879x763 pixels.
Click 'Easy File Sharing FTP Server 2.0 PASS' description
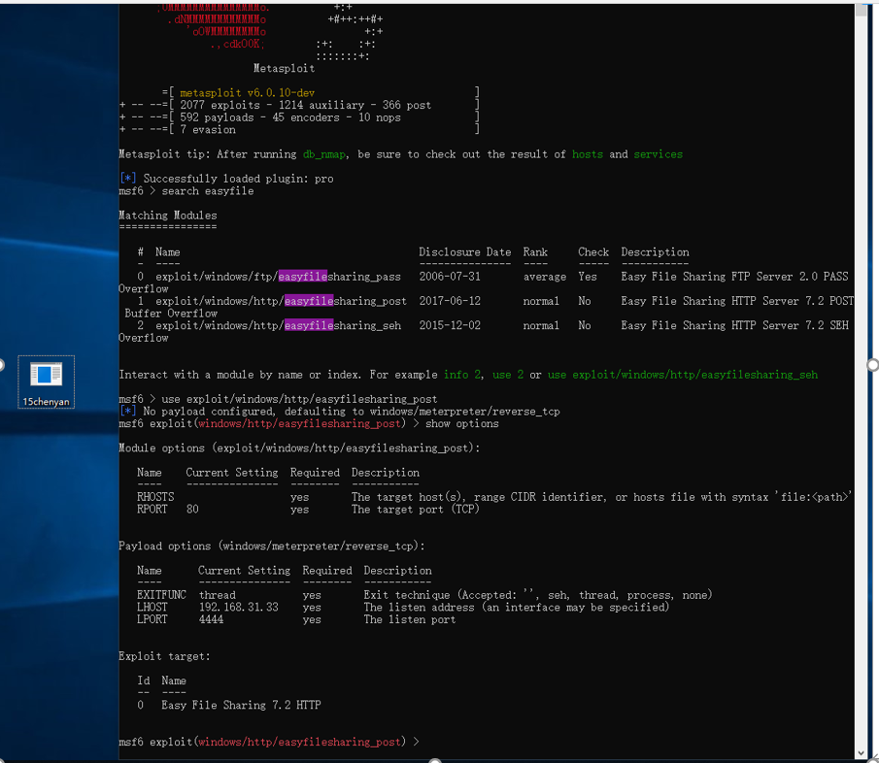(x=734, y=277)
